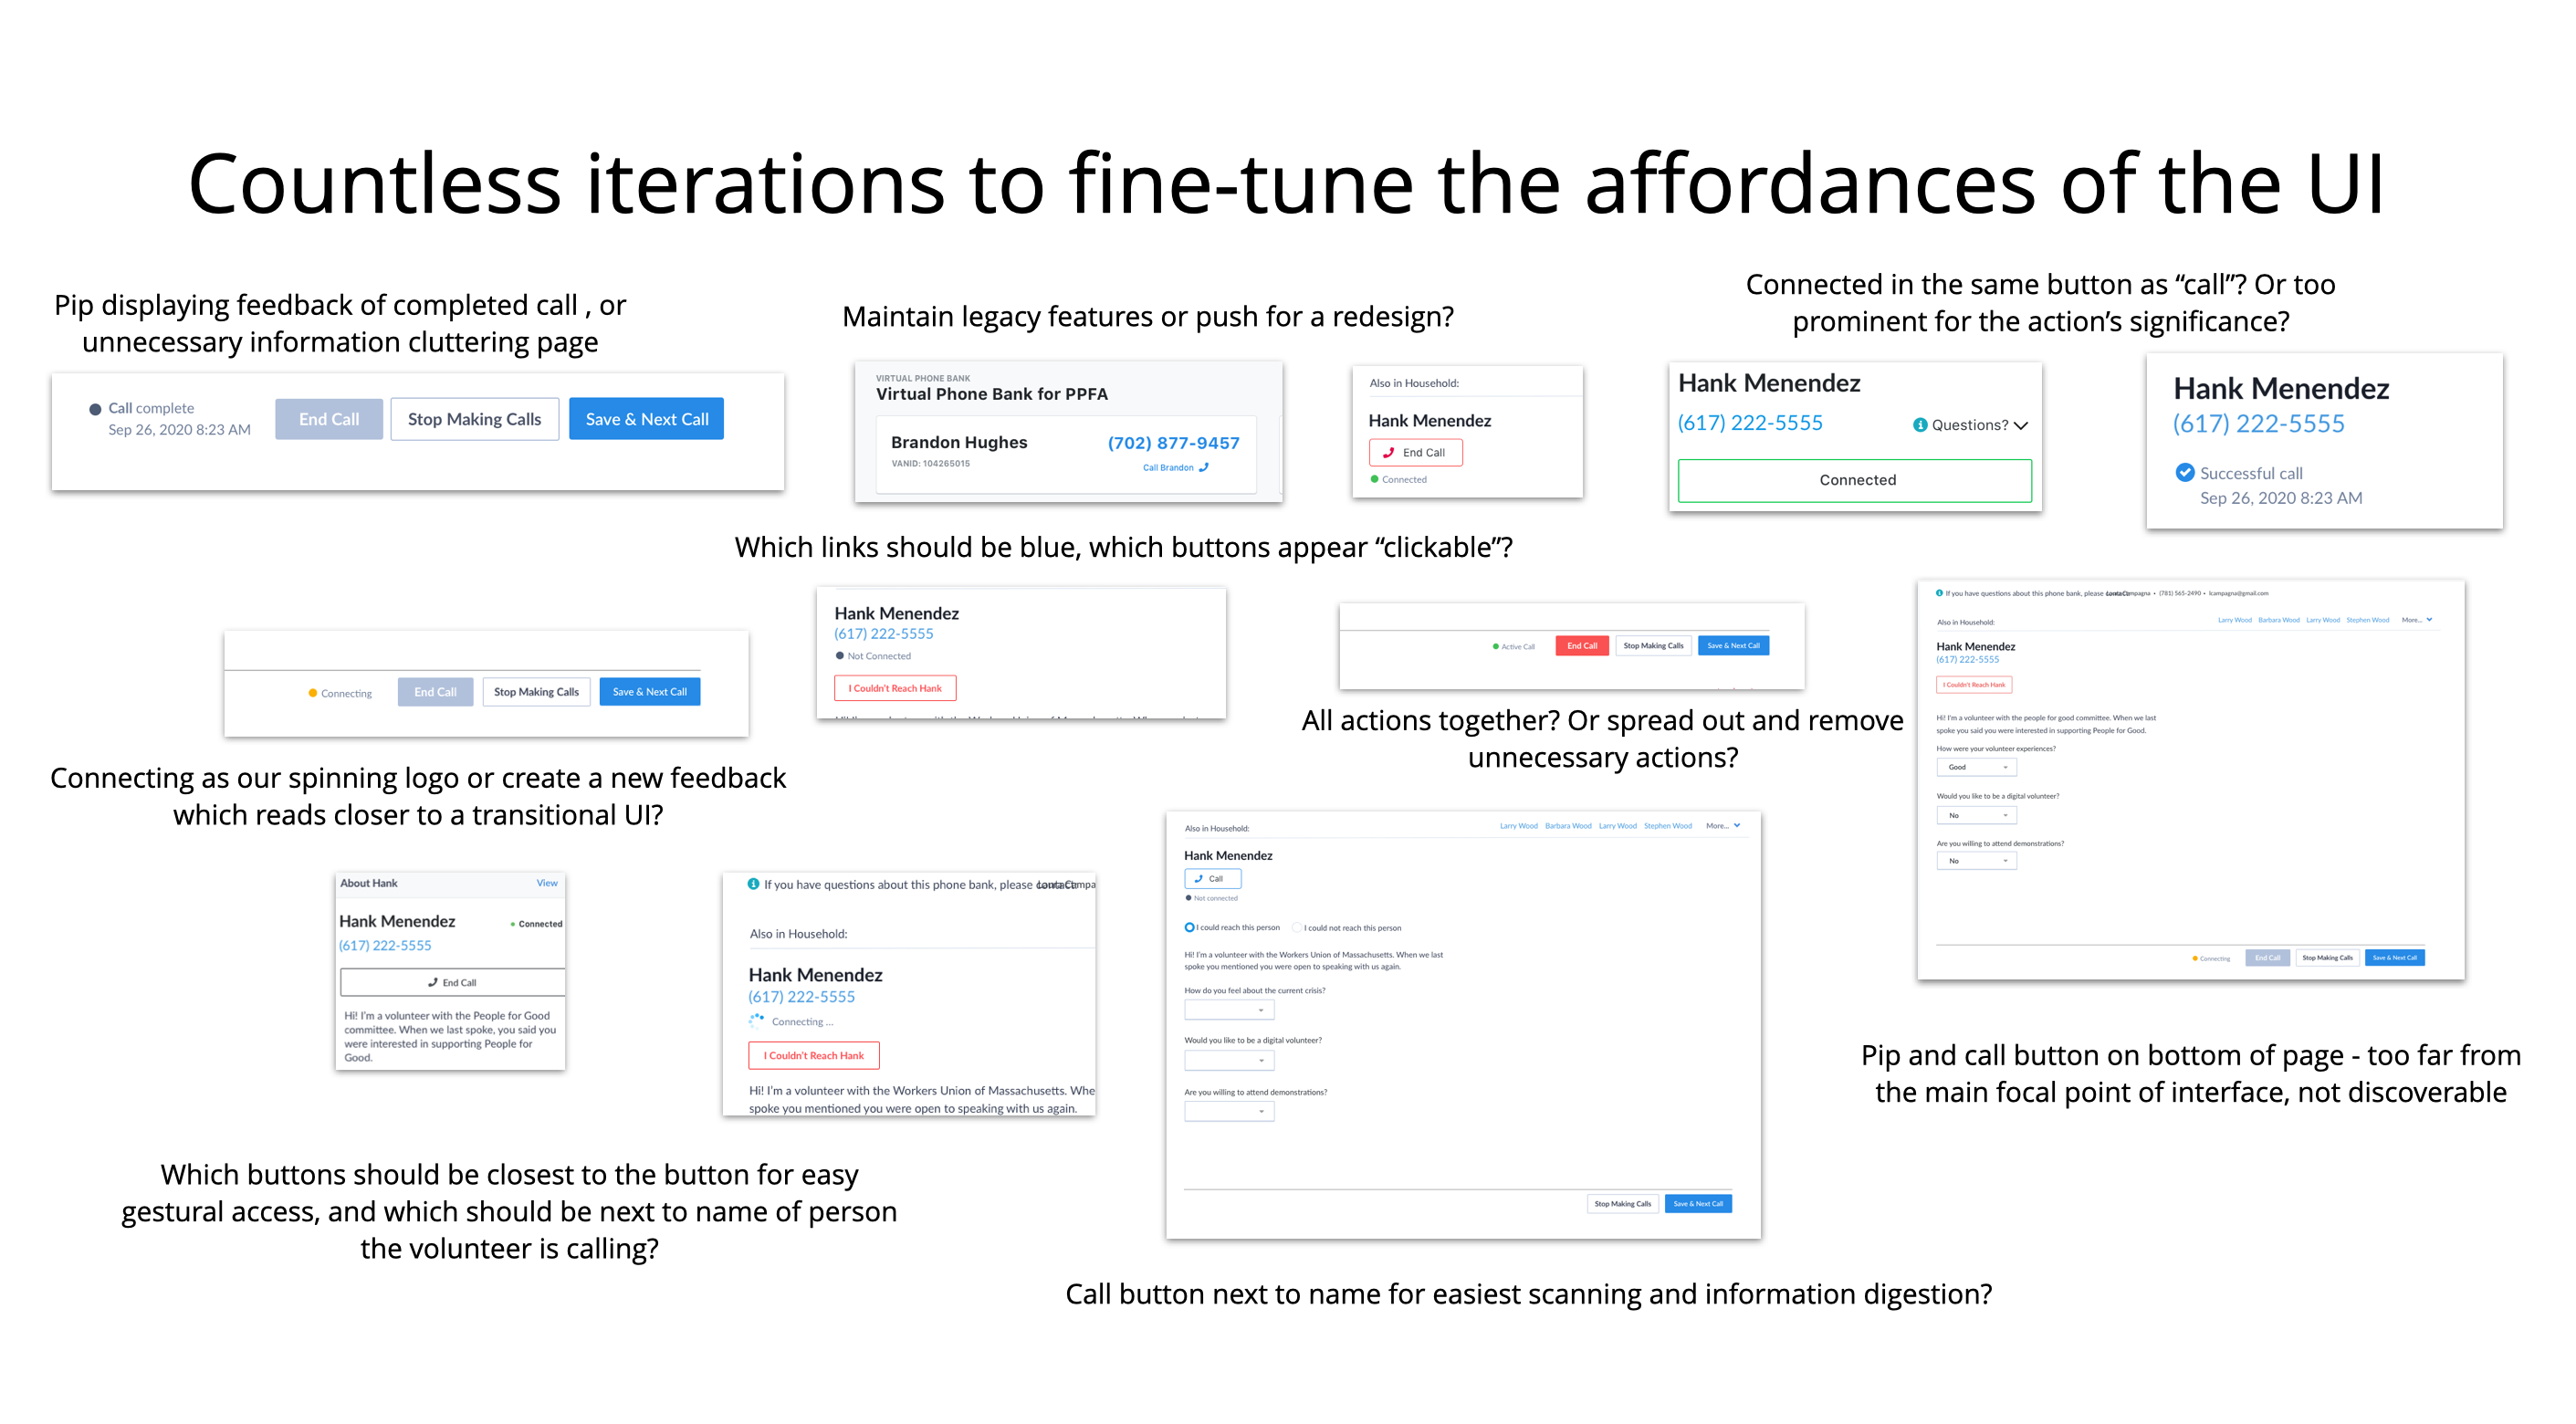Toggle 'Call' action button near Hank's name
This screenshot has width=2576, height=1424.
1213,879
